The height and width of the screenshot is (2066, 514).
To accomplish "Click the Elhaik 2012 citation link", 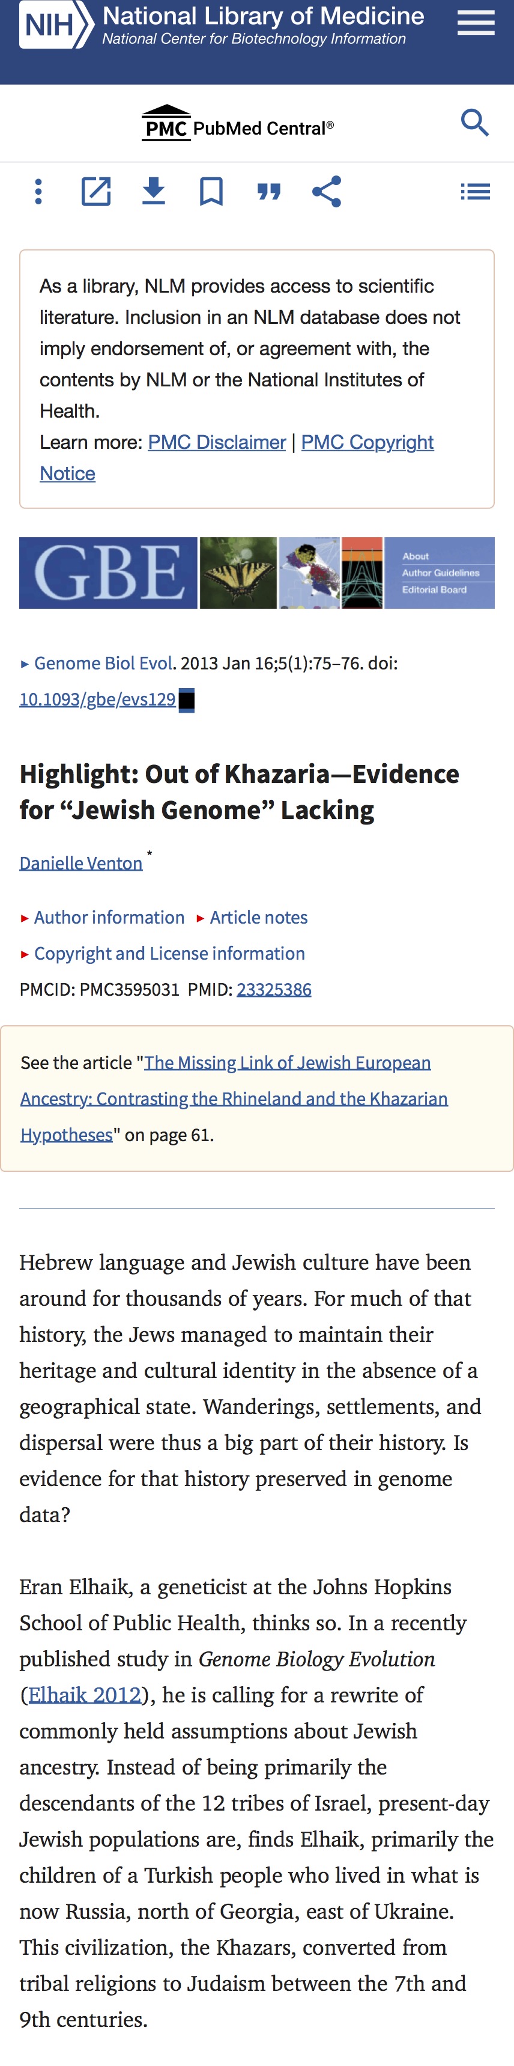I will (x=84, y=1695).
